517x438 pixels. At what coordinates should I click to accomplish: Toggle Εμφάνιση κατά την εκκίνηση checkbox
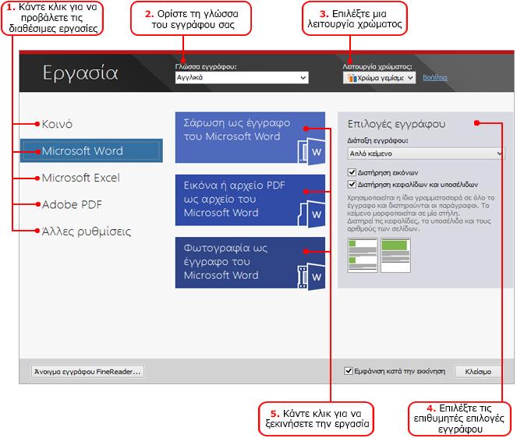349,371
